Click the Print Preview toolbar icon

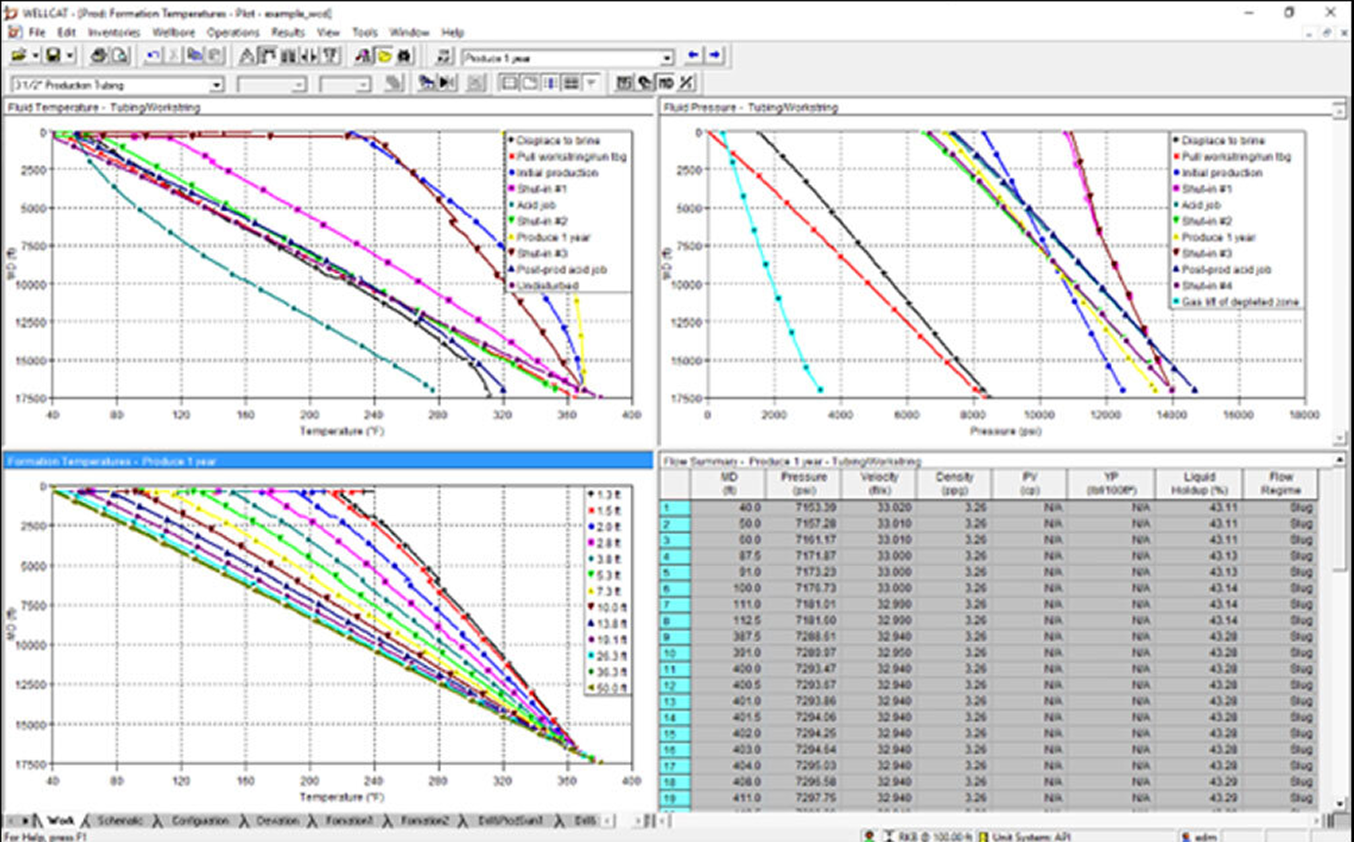(119, 56)
